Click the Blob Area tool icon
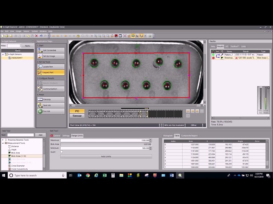 click(x=9, y=153)
